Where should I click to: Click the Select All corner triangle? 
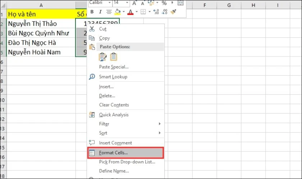click(3, 6)
